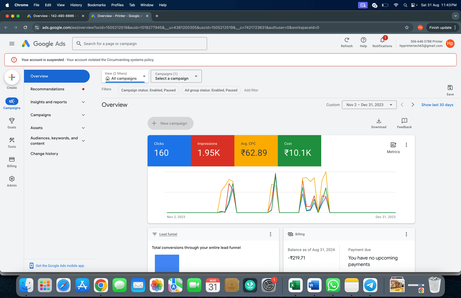Open the Billing section icon
Image resolution: width=461 pixels, height=298 pixels.
12,160
